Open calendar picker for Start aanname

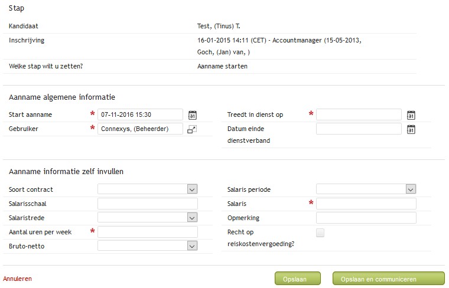[x=193, y=115]
